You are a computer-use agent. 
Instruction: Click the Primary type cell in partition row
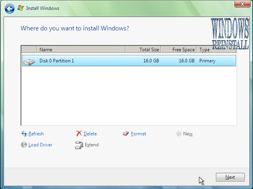(207, 61)
